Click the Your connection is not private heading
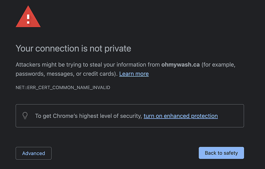Image resolution: width=265 pixels, height=169 pixels. click(x=73, y=49)
